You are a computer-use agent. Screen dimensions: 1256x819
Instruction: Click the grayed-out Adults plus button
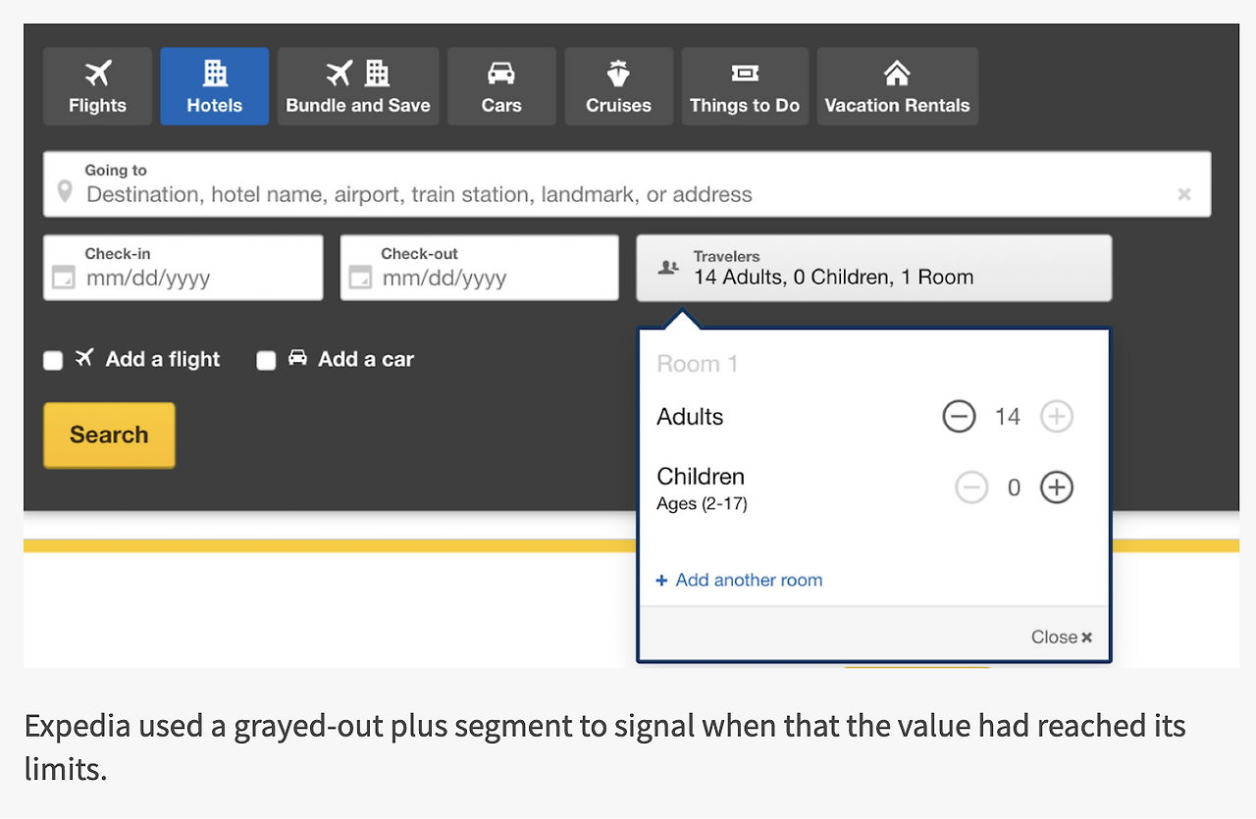[x=1056, y=417]
